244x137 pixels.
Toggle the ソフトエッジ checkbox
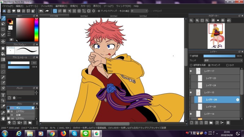tap(151, 11)
